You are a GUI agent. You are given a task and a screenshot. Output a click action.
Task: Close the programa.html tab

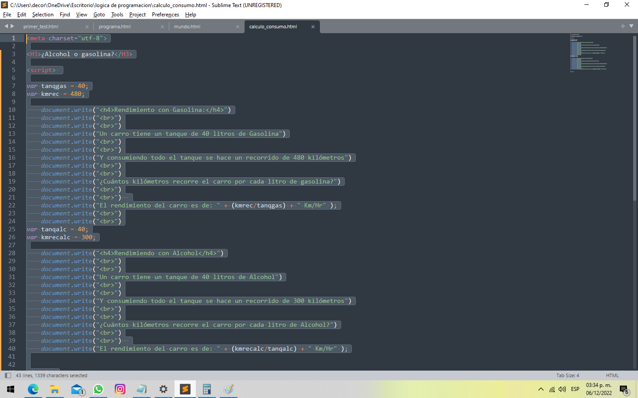tap(162, 27)
